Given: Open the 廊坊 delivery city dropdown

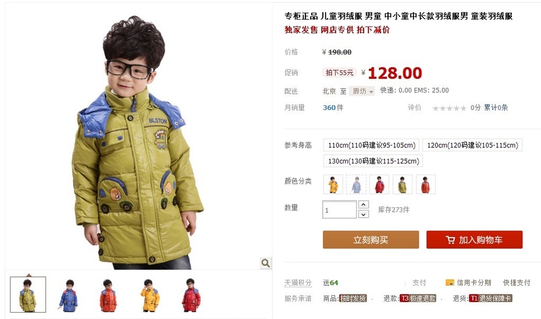Looking at the screenshot, I should coord(362,91).
